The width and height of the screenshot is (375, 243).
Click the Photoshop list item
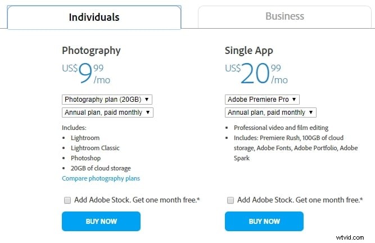point(85,158)
